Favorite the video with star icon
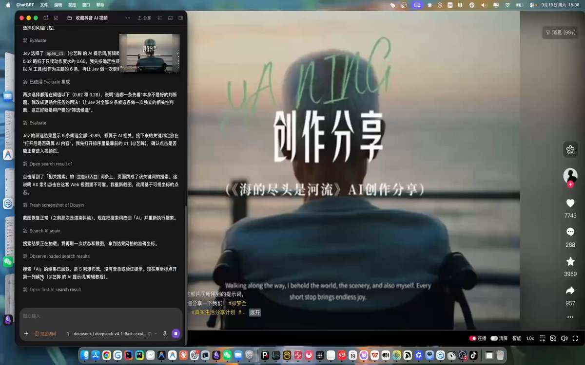 (570, 261)
